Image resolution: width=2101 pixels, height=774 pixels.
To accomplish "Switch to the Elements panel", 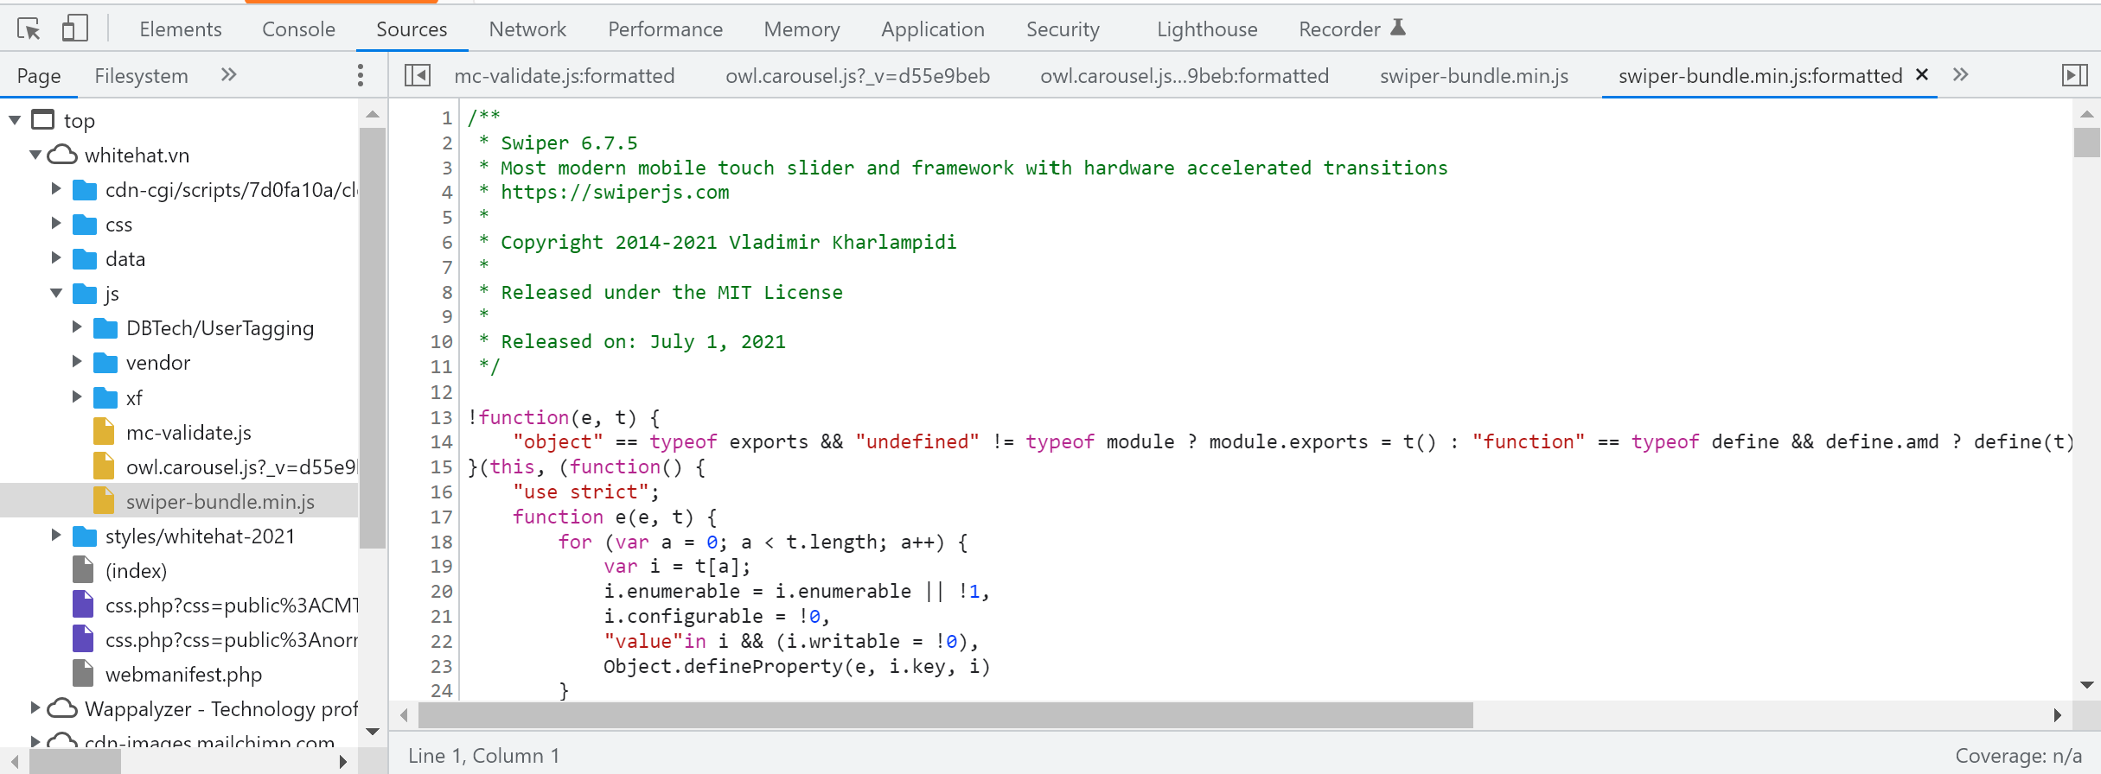I will [x=181, y=29].
